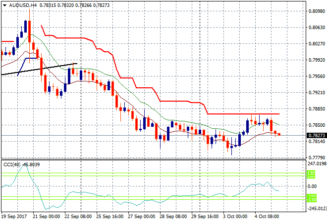This screenshot has height=222, width=327.
Task: Click the OHLC values 0.78315 0.78320 0.78266 0.78273
Action: point(74,5)
